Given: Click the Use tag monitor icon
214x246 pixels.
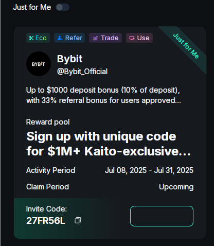Looking at the screenshot, I should click(x=132, y=38).
